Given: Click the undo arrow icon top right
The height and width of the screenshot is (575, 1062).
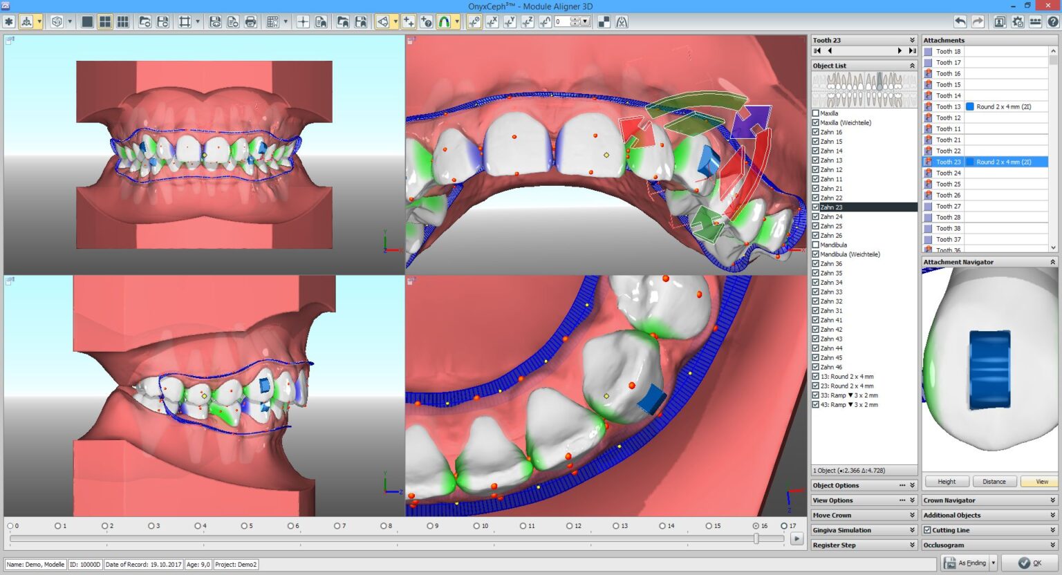Looking at the screenshot, I should 960,21.
